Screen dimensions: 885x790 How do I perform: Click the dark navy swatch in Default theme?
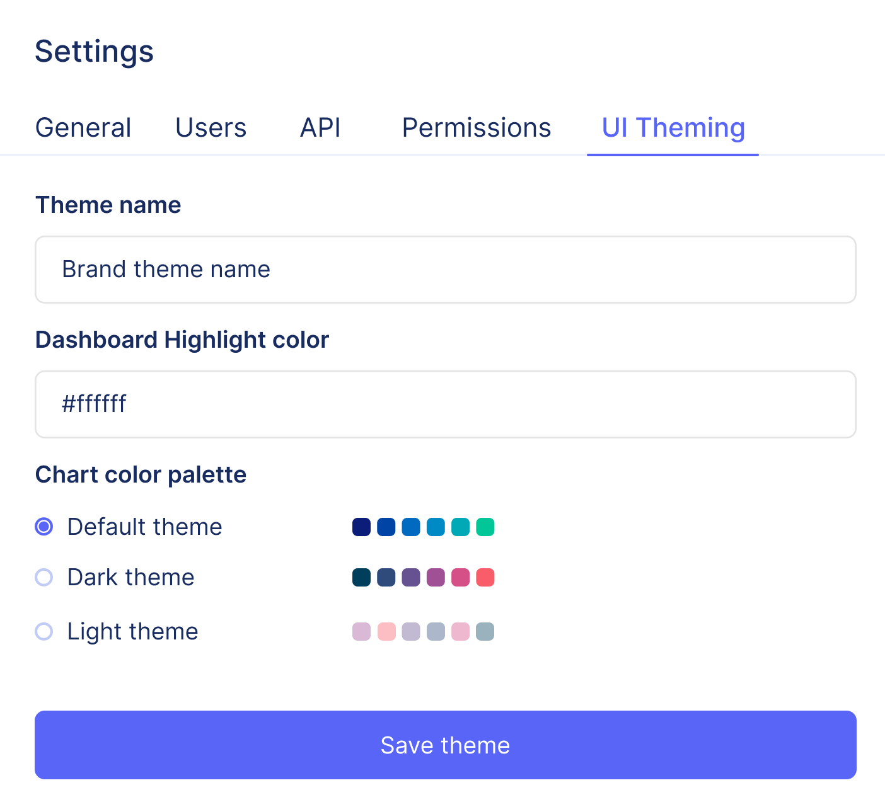pos(361,527)
